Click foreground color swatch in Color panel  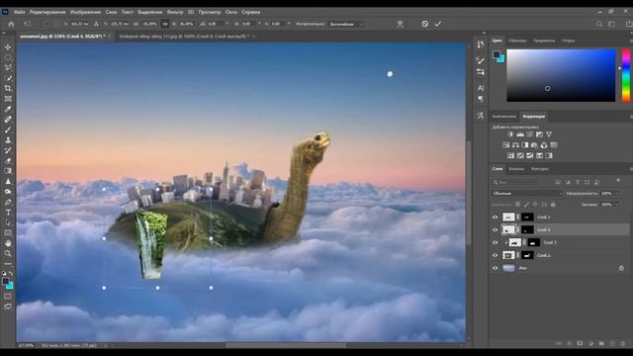tap(497, 54)
